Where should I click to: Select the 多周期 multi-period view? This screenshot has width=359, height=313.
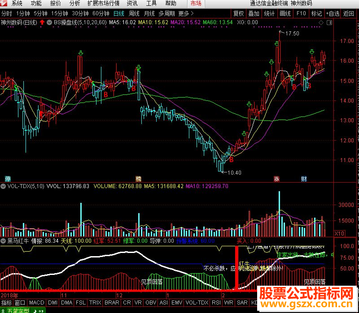coord(166,14)
